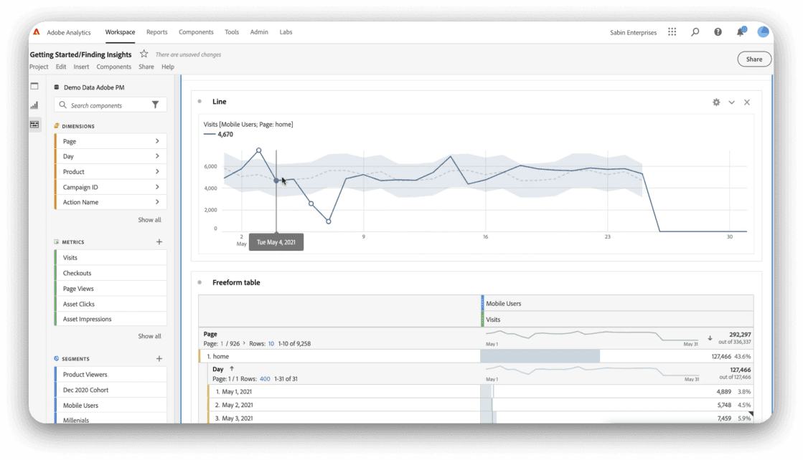Open Line visualization settings gear
This screenshot has width=803, height=460.
click(x=716, y=102)
